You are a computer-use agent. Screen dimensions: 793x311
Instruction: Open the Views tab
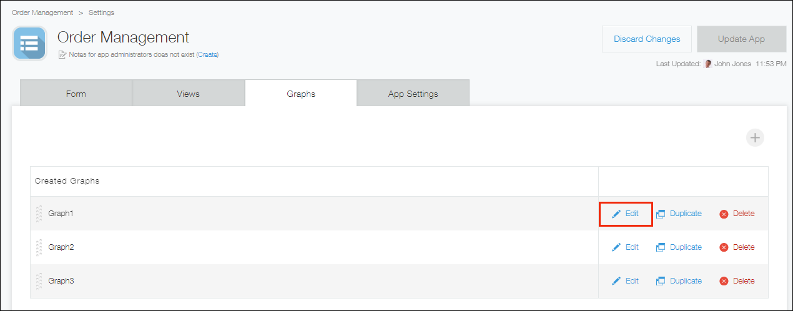pyautogui.click(x=188, y=94)
